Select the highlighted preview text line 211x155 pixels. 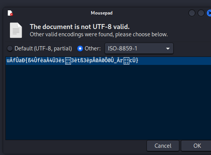pos(108,61)
